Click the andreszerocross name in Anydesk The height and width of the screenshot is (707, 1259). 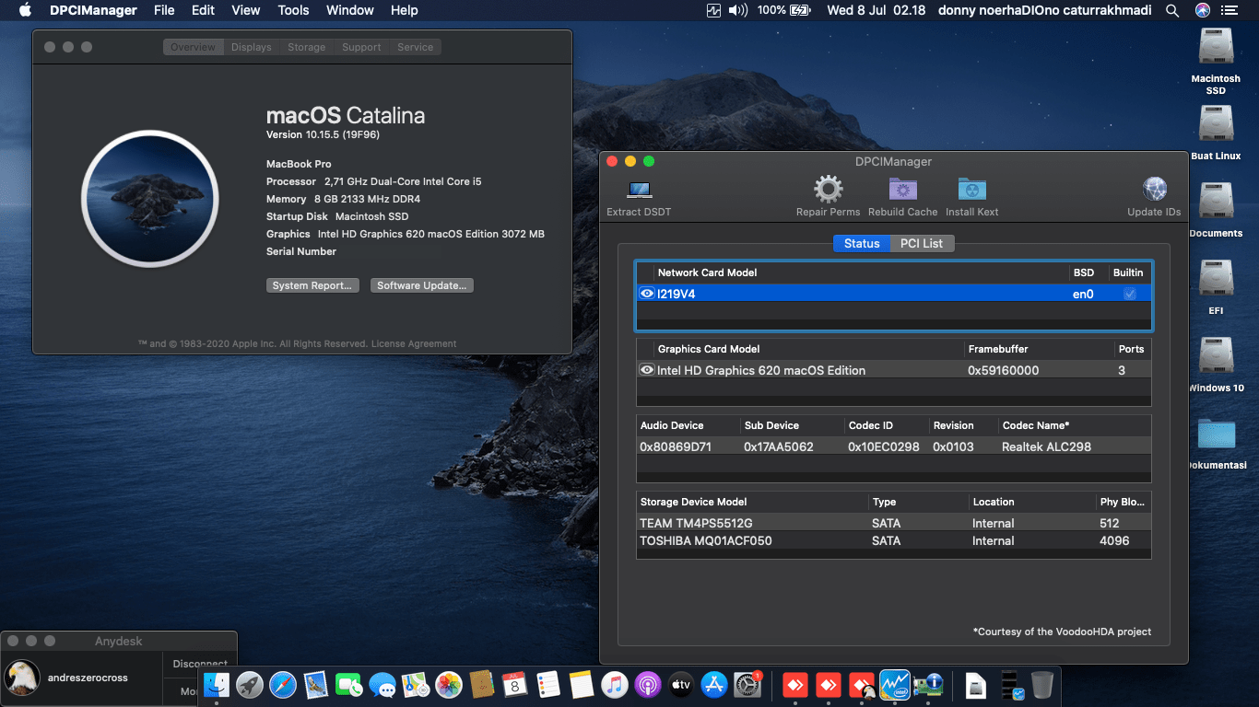88,678
